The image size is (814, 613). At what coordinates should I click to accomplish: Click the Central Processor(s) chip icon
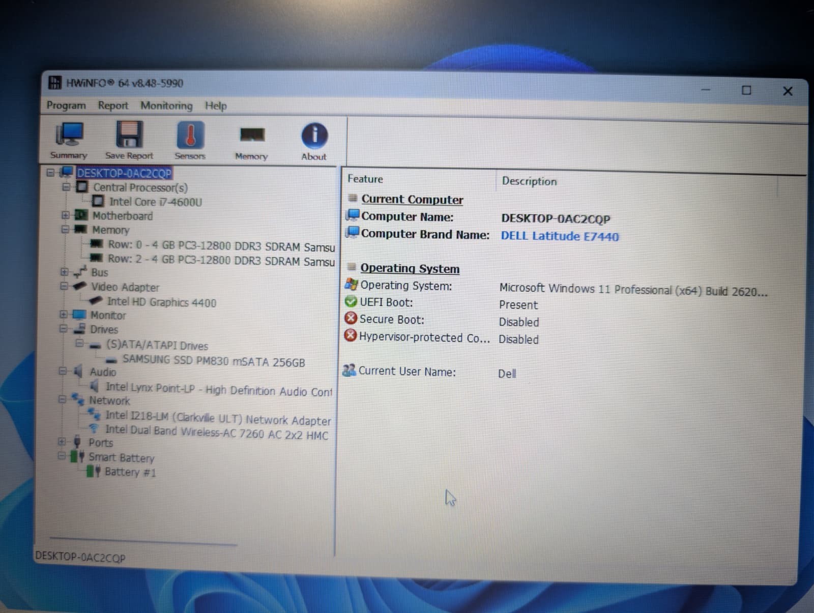[82, 187]
